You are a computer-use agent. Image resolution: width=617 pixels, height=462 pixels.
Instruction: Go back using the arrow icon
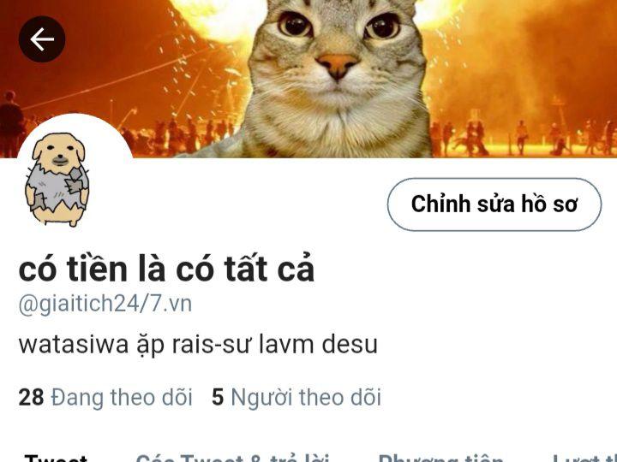tap(42, 38)
